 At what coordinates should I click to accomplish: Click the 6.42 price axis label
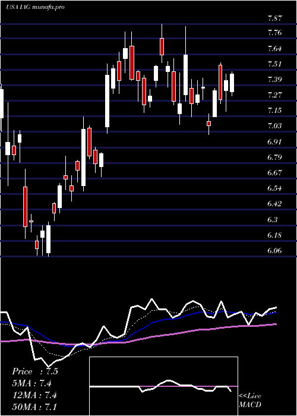point(275,204)
